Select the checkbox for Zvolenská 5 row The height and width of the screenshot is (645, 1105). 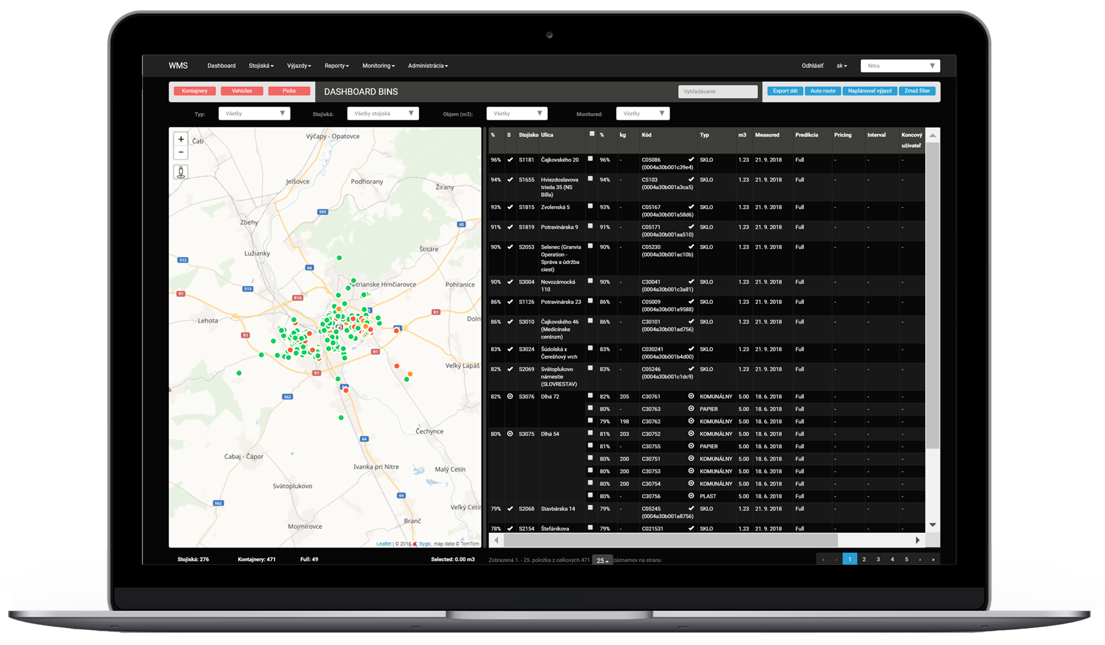(590, 206)
